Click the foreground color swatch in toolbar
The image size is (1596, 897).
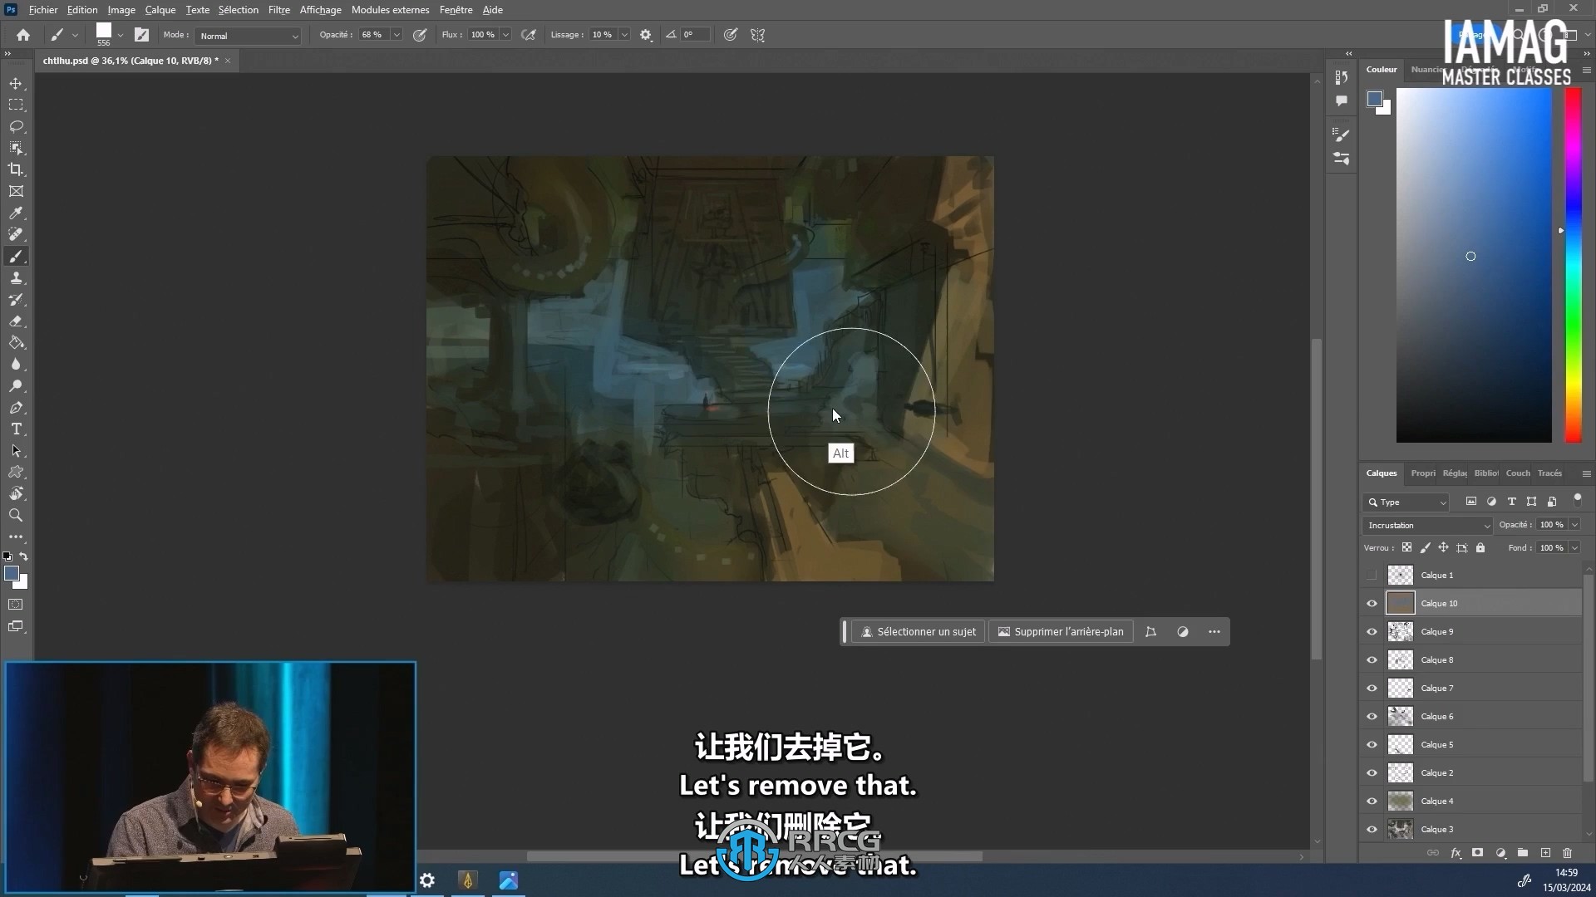11,574
